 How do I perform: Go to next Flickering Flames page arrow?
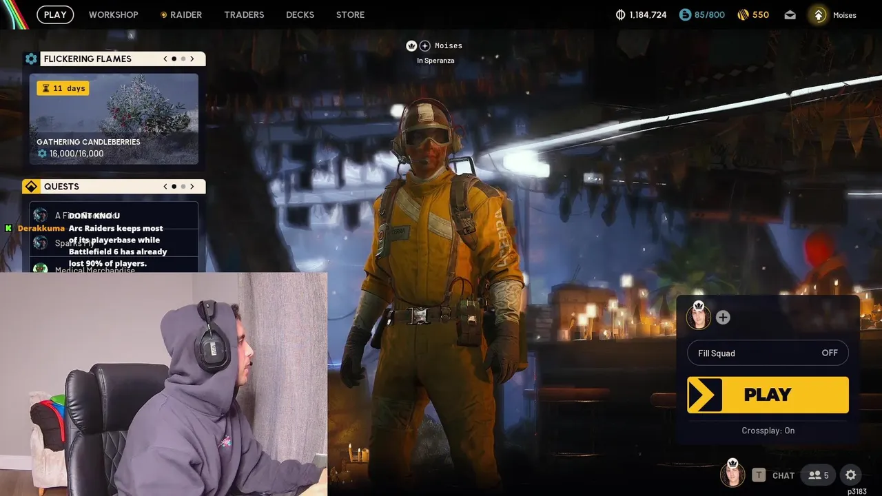[x=192, y=59]
